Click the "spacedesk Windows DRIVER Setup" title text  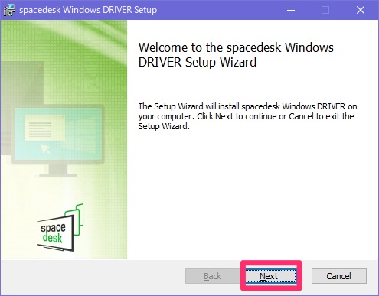click(88, 10)
